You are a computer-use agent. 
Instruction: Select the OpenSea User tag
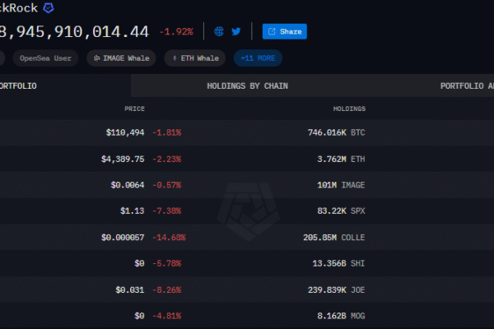pyautogui.click(x=45, y=58)
